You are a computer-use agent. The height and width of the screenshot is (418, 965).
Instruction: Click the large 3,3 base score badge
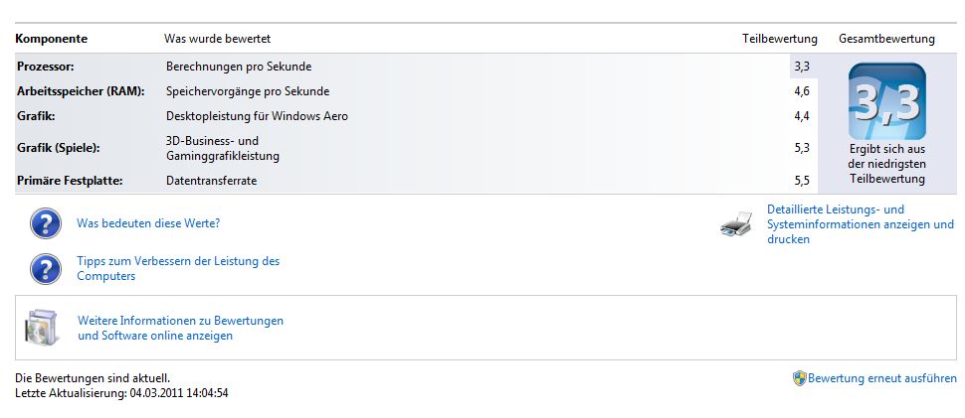click(x=886, y=101)
